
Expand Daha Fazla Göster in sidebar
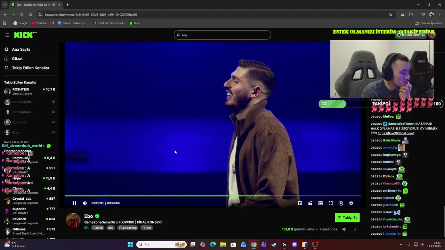click(16, 142)
